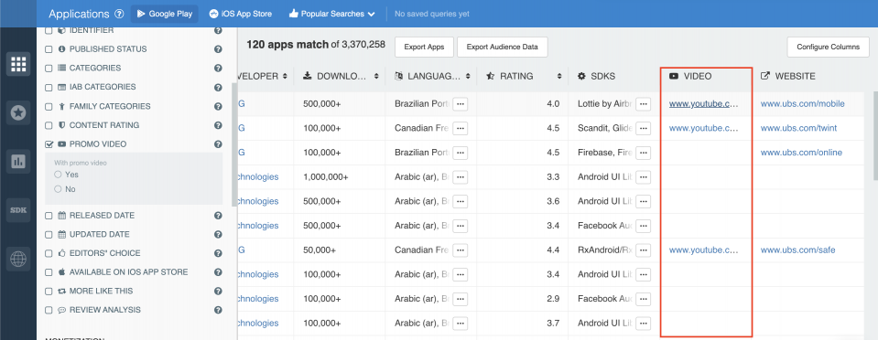Image resolution: width=878 pixels, height=340 pixels.
Task: Click help icon for Promo Video filter
Action: (x=219, y=144)
